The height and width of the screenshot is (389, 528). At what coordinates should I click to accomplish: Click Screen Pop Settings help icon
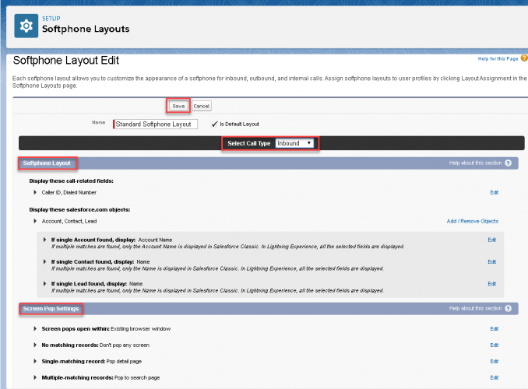tap(508, 309)
